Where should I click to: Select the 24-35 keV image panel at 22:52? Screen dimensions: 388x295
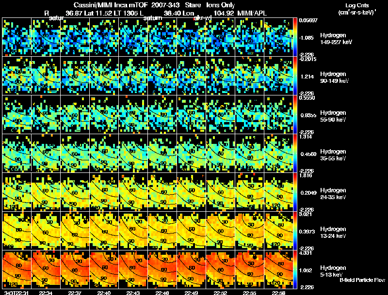pos(220,192)
